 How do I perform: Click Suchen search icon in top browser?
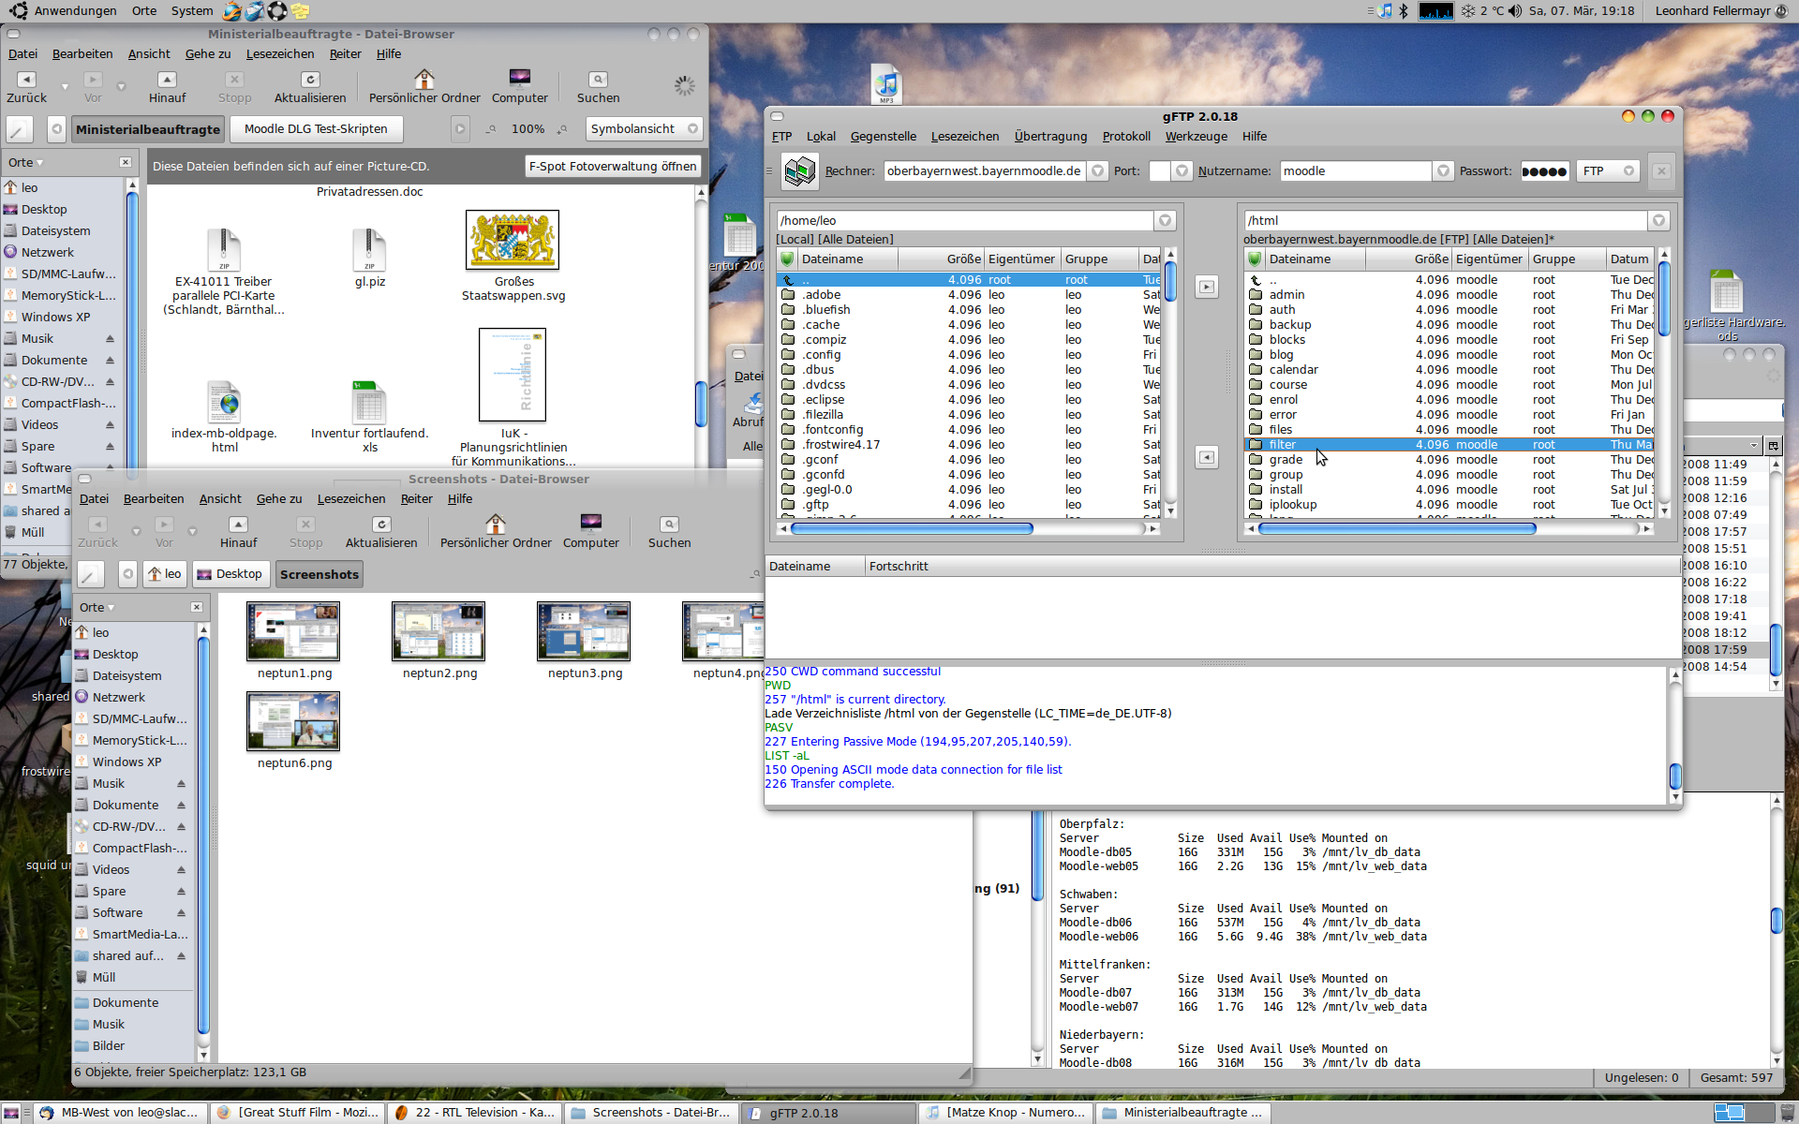pos(598,81)
